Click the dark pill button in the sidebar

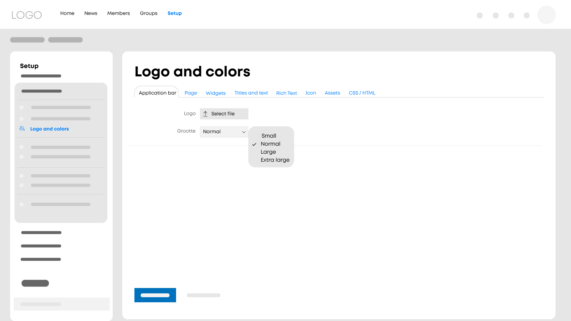[x=35, y=283]
